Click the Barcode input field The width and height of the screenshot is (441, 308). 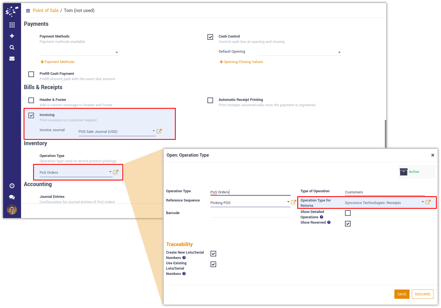[250, 214]
